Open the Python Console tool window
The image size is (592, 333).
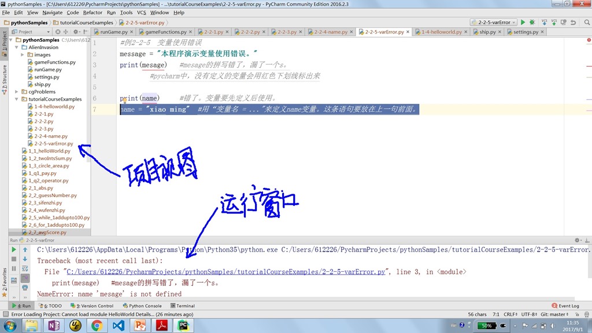point(142,306)
